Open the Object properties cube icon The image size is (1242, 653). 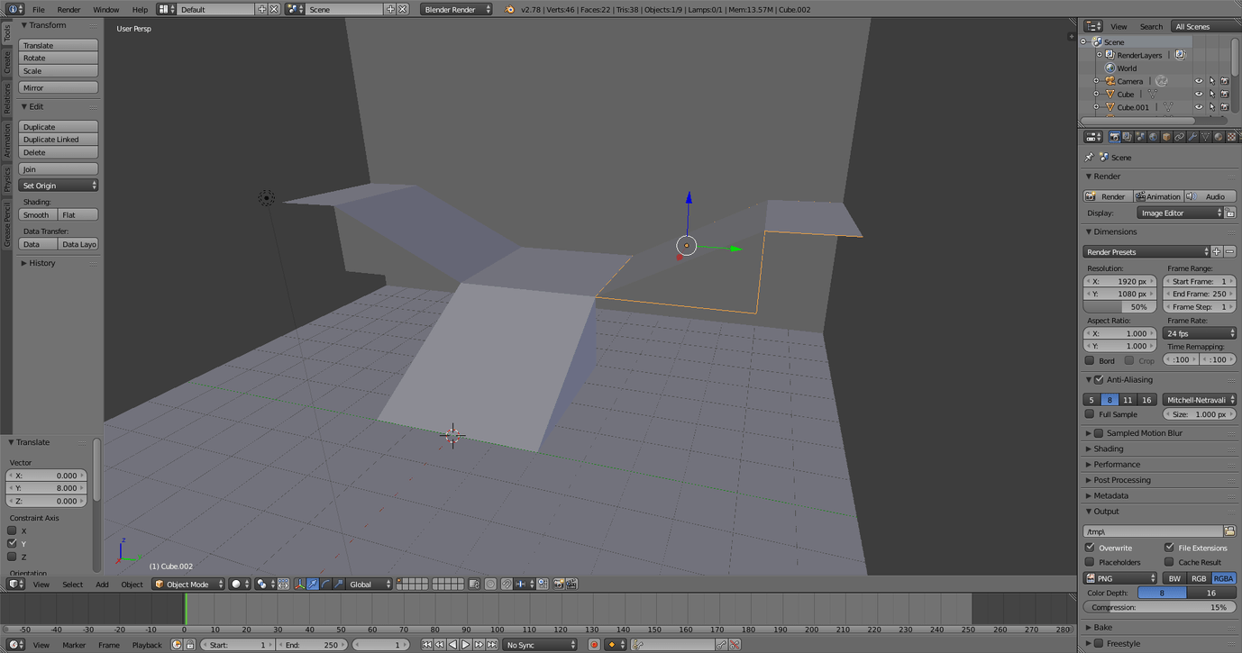1166,136
